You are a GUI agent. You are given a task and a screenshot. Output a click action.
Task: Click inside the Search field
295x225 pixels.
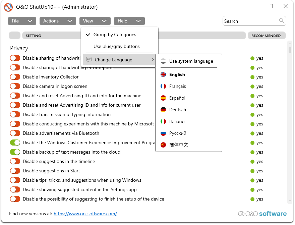[250, 21]
